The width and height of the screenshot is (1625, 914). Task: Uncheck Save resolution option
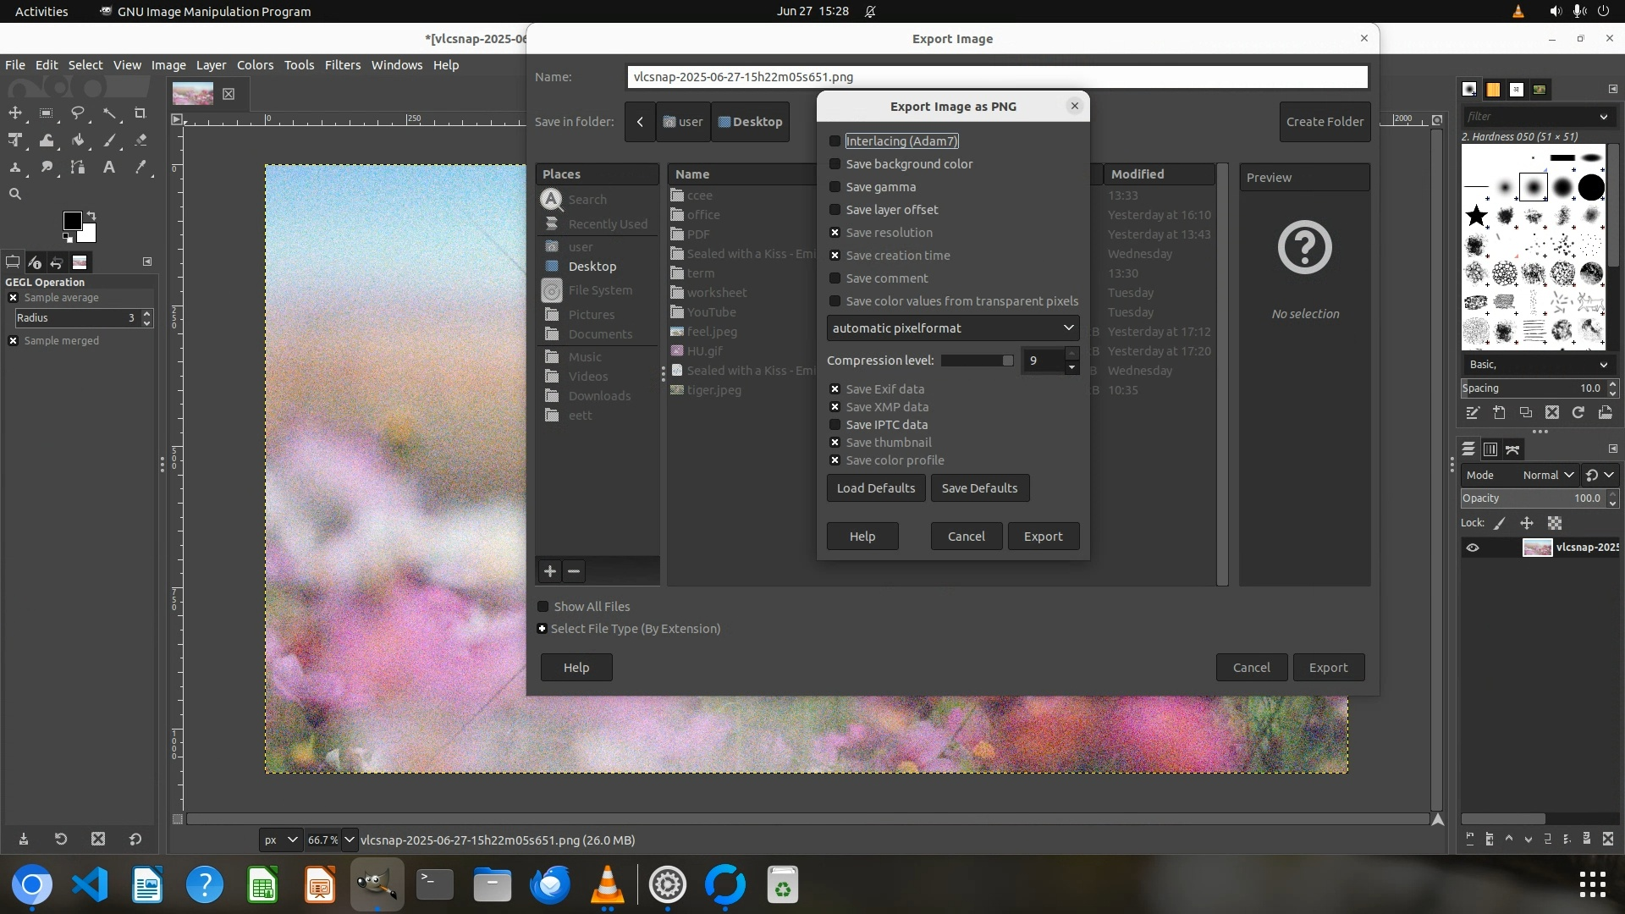[835, 233]
